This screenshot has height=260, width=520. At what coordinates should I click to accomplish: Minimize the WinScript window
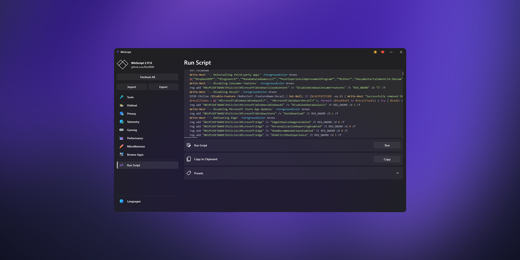[x=391, y=52]
